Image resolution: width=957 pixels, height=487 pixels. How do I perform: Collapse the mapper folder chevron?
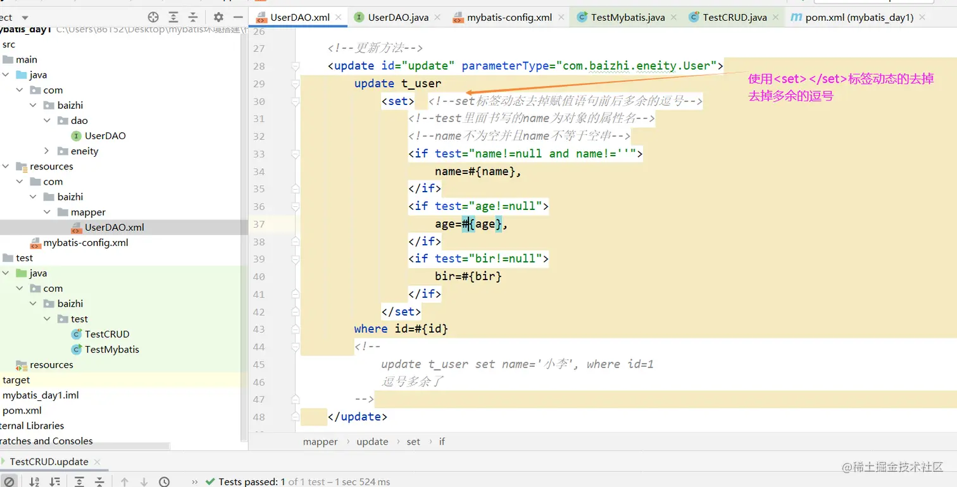[x=47, y=212]
